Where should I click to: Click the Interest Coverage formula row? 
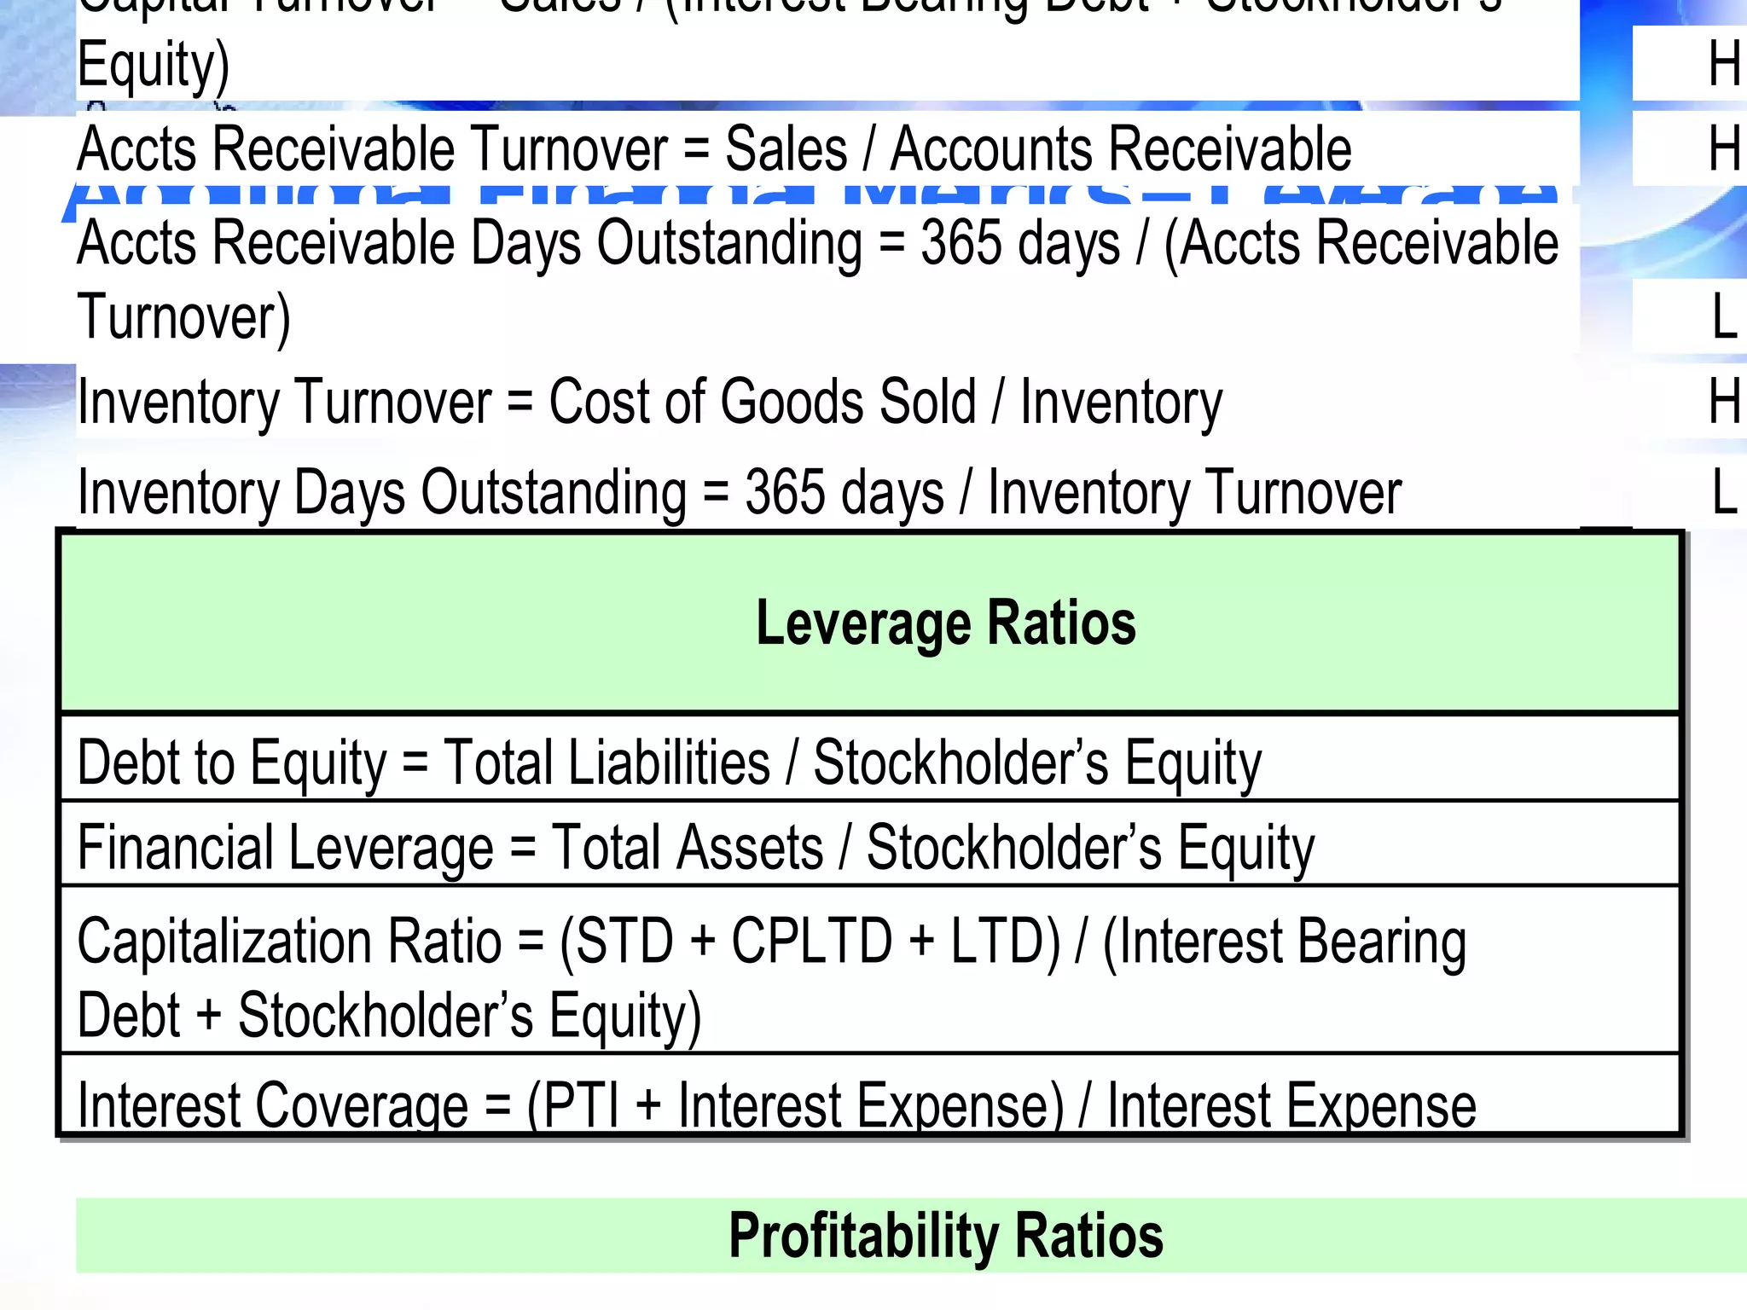pyautogui.click(x=870, y=1094)
